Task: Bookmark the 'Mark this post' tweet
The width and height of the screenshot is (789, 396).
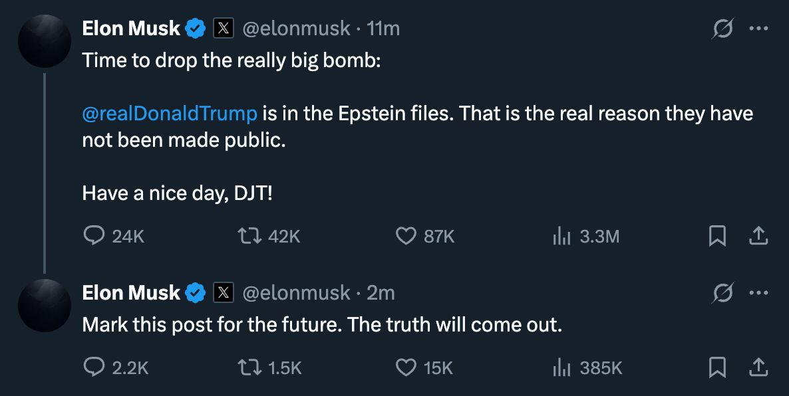Action: (x=717, y=367)
